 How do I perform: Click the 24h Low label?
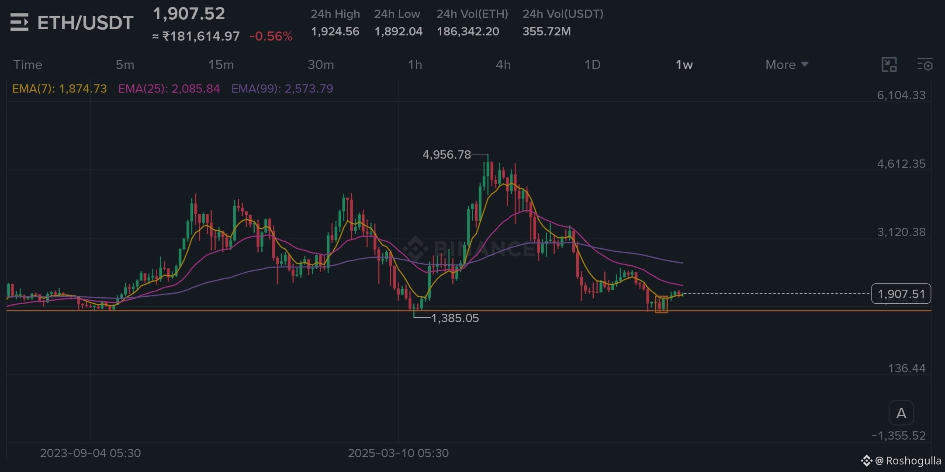397,14
